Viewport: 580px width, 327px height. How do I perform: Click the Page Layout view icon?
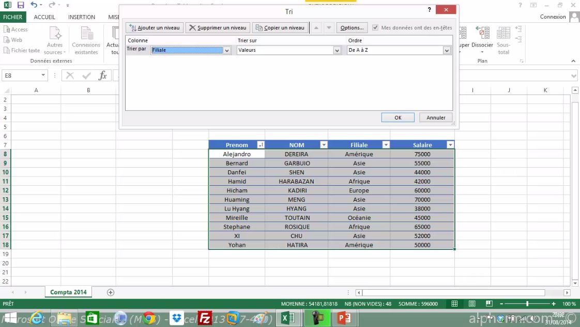click(x=471, y=304)
